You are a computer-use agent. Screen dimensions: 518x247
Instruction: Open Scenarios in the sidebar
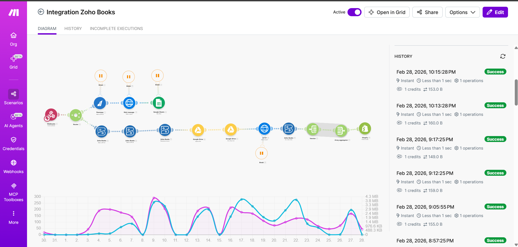14,97
